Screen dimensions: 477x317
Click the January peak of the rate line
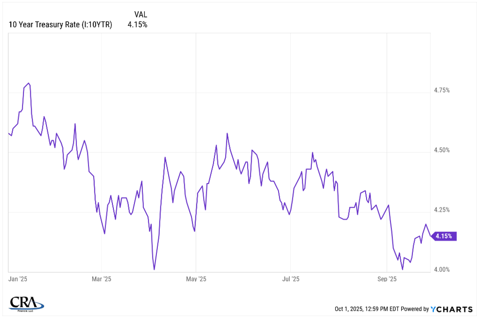(29, 83)
